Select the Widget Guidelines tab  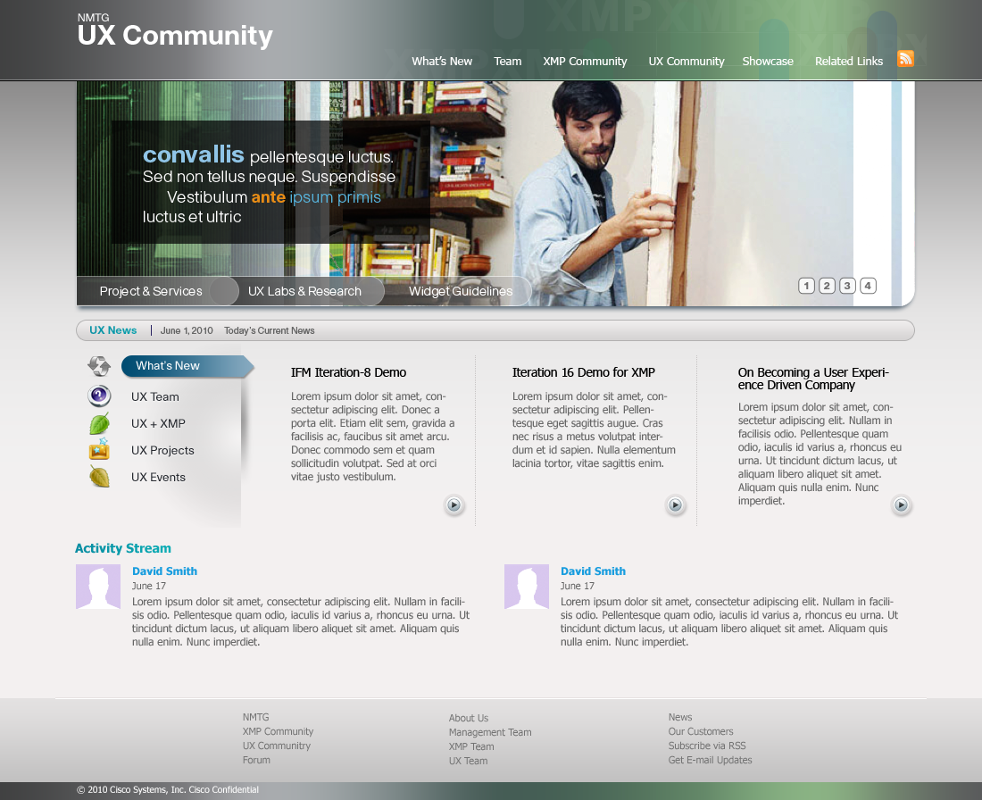[461, 291]
